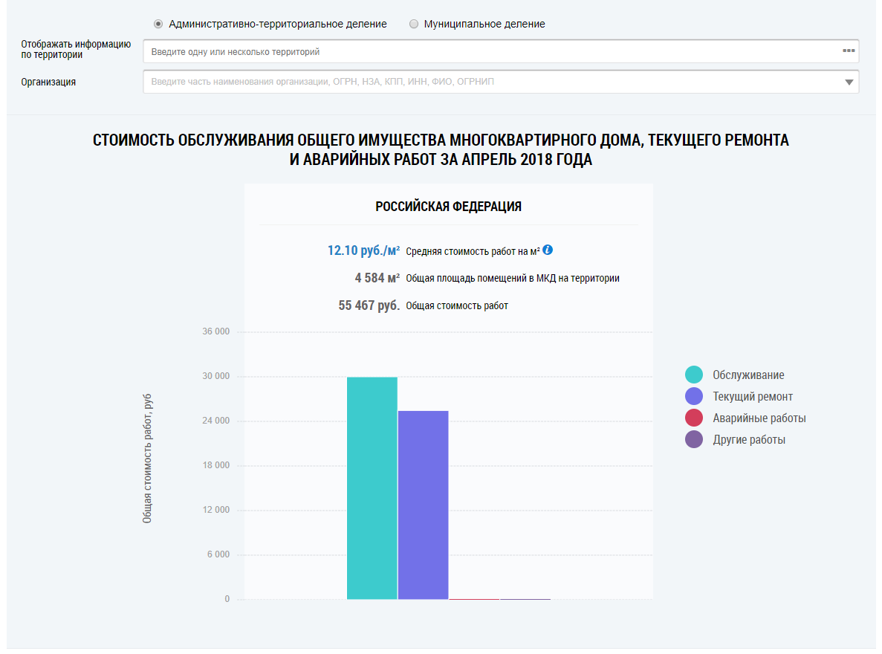The image size is (882, 654).
Task: Expand the Организация dropdown arrow
Action: (849, 82)
